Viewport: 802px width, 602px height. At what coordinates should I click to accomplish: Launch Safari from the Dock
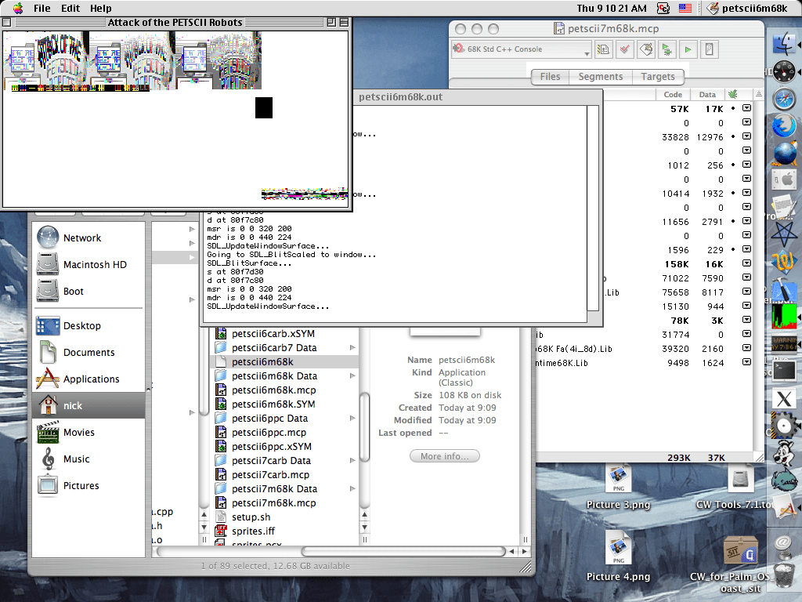pos(784,99)
